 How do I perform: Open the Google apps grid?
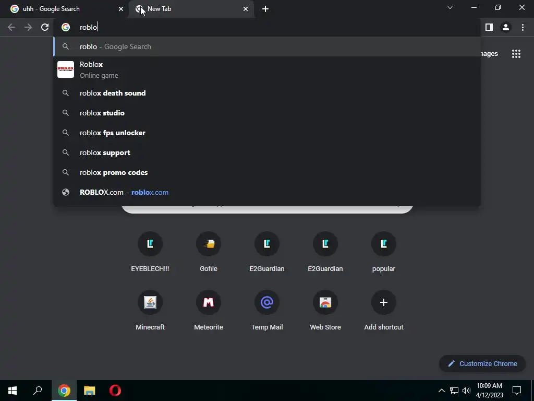pyautogui.click(x=516, y=54)
